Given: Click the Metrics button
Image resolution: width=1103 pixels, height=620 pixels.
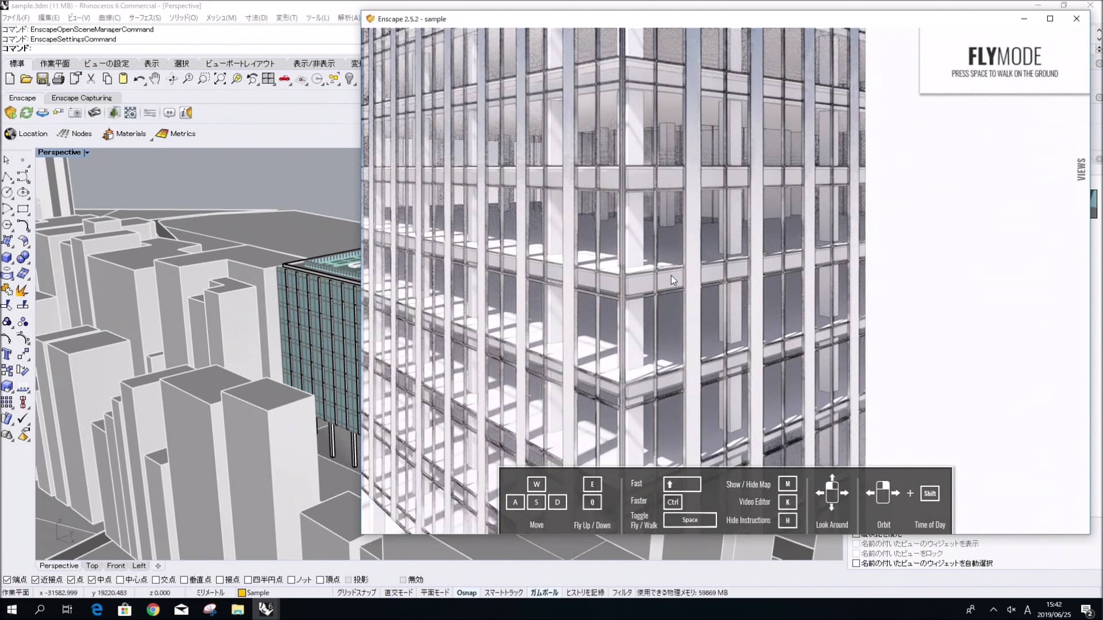Looking at the screenshot, I should (176, 134).
